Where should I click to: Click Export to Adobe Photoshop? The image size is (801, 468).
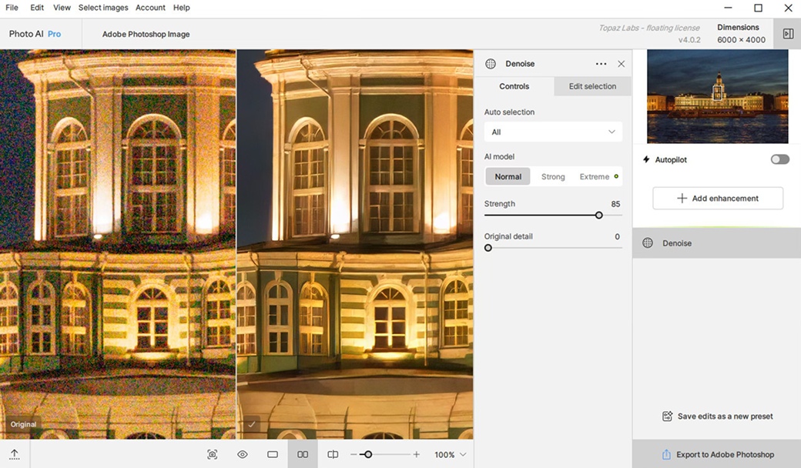tap(717, 454)
